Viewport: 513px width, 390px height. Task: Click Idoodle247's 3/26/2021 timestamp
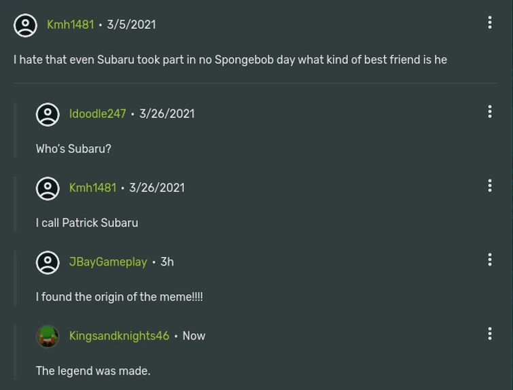click(166, 114)
